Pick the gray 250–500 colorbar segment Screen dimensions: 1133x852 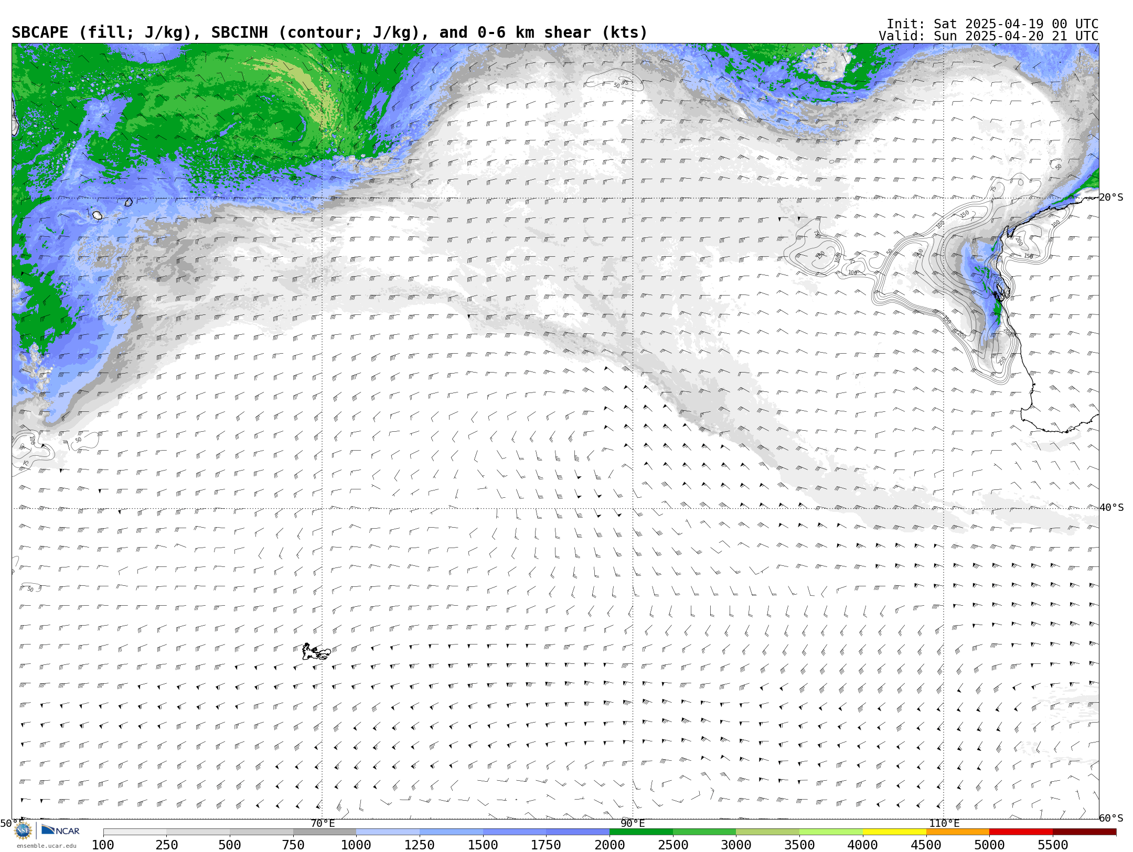pyautogui.click(x=198, y=832)
